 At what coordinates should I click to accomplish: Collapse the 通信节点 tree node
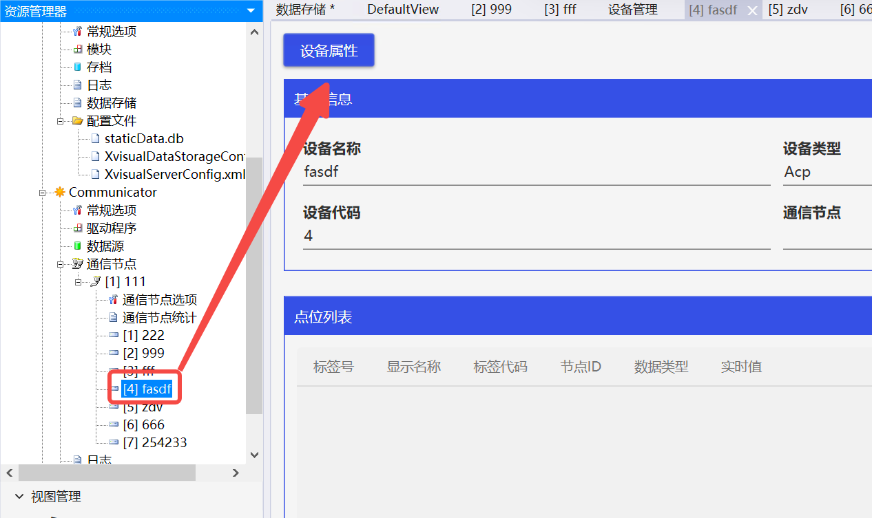[61, 264]
